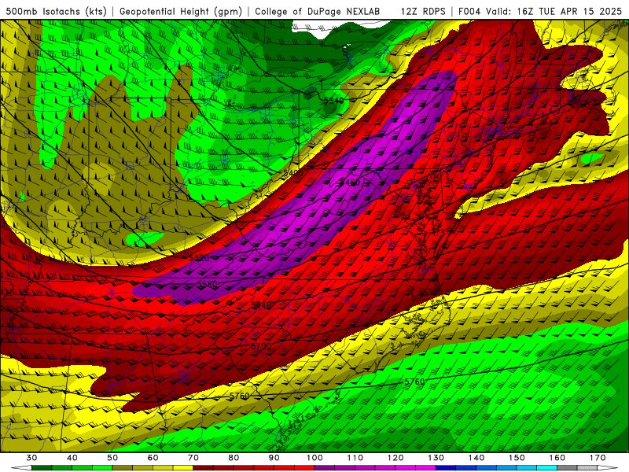Click the 90 value on the color scale

274,458
